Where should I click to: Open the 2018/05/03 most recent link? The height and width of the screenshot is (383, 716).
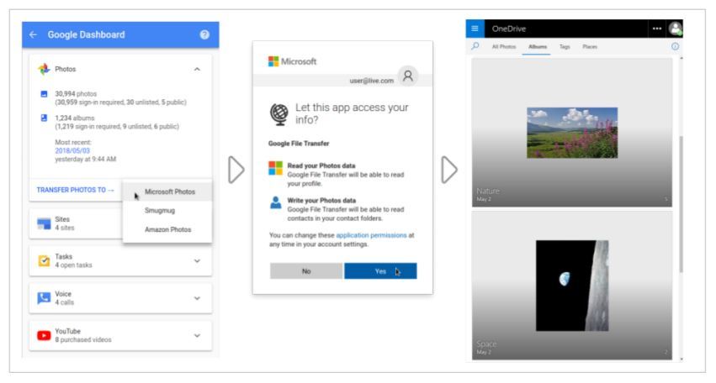click(x=72, y=150)
